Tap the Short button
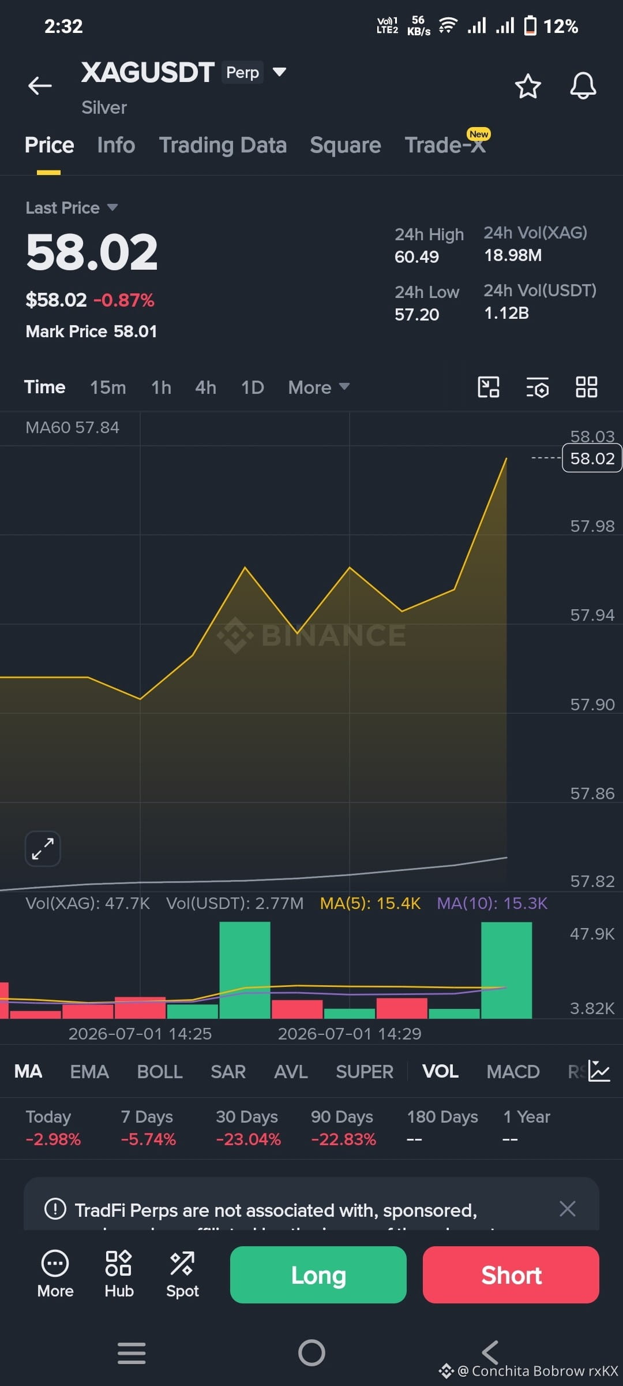Image resolution: width=623 pixels, height=1386 pixels. pos(511,1275)
